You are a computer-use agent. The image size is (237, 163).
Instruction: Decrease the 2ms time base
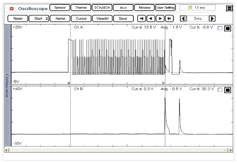pyautogui.click(x=183, y=19)
